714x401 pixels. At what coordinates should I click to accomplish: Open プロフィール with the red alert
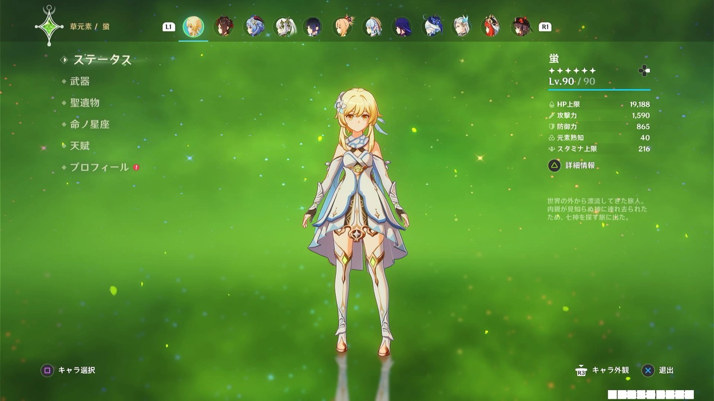pyautogui.click(x=99, y=167)
